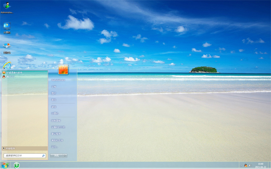Viewport: 271px width, 169px height.
Task: Click the Internet Explorer taskbar icon
Action: (17, 165)
